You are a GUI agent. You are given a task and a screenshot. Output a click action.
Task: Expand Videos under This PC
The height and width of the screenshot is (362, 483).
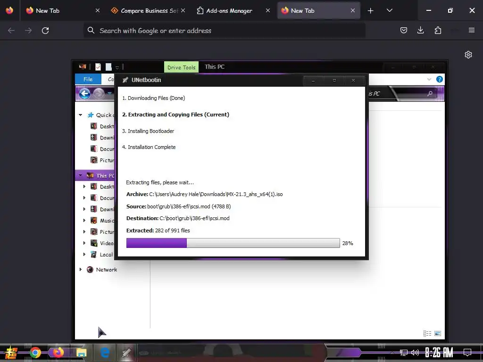[x=84, y=243]
